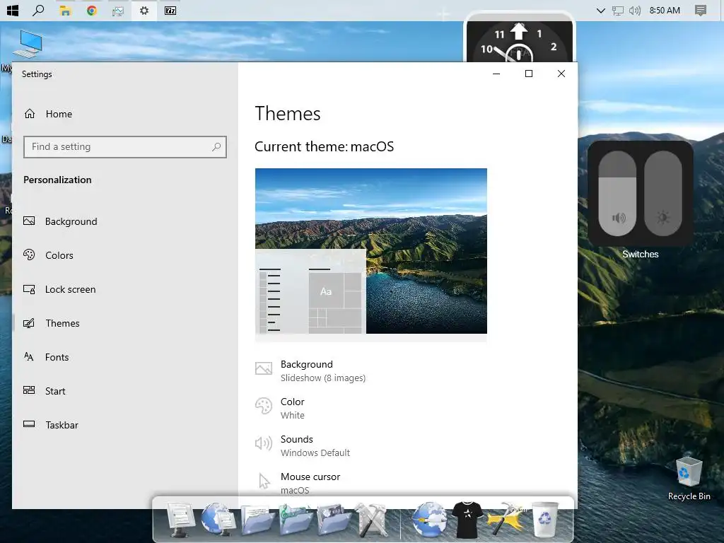
Task: Open the black t-shirt dock icon
Action: [467, 520]
